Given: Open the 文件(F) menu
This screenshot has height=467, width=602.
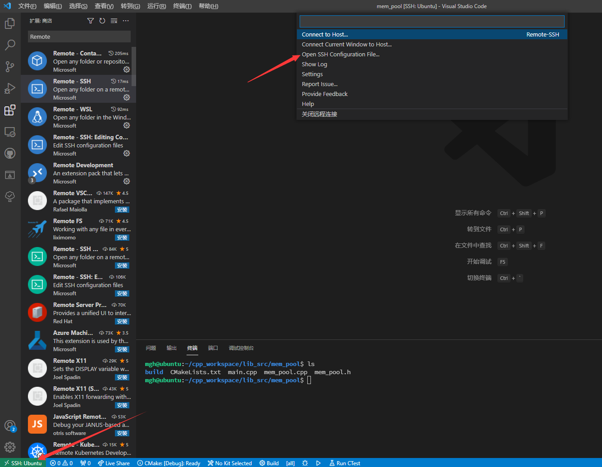Looking at the screenshot, I should coord(27,6).
